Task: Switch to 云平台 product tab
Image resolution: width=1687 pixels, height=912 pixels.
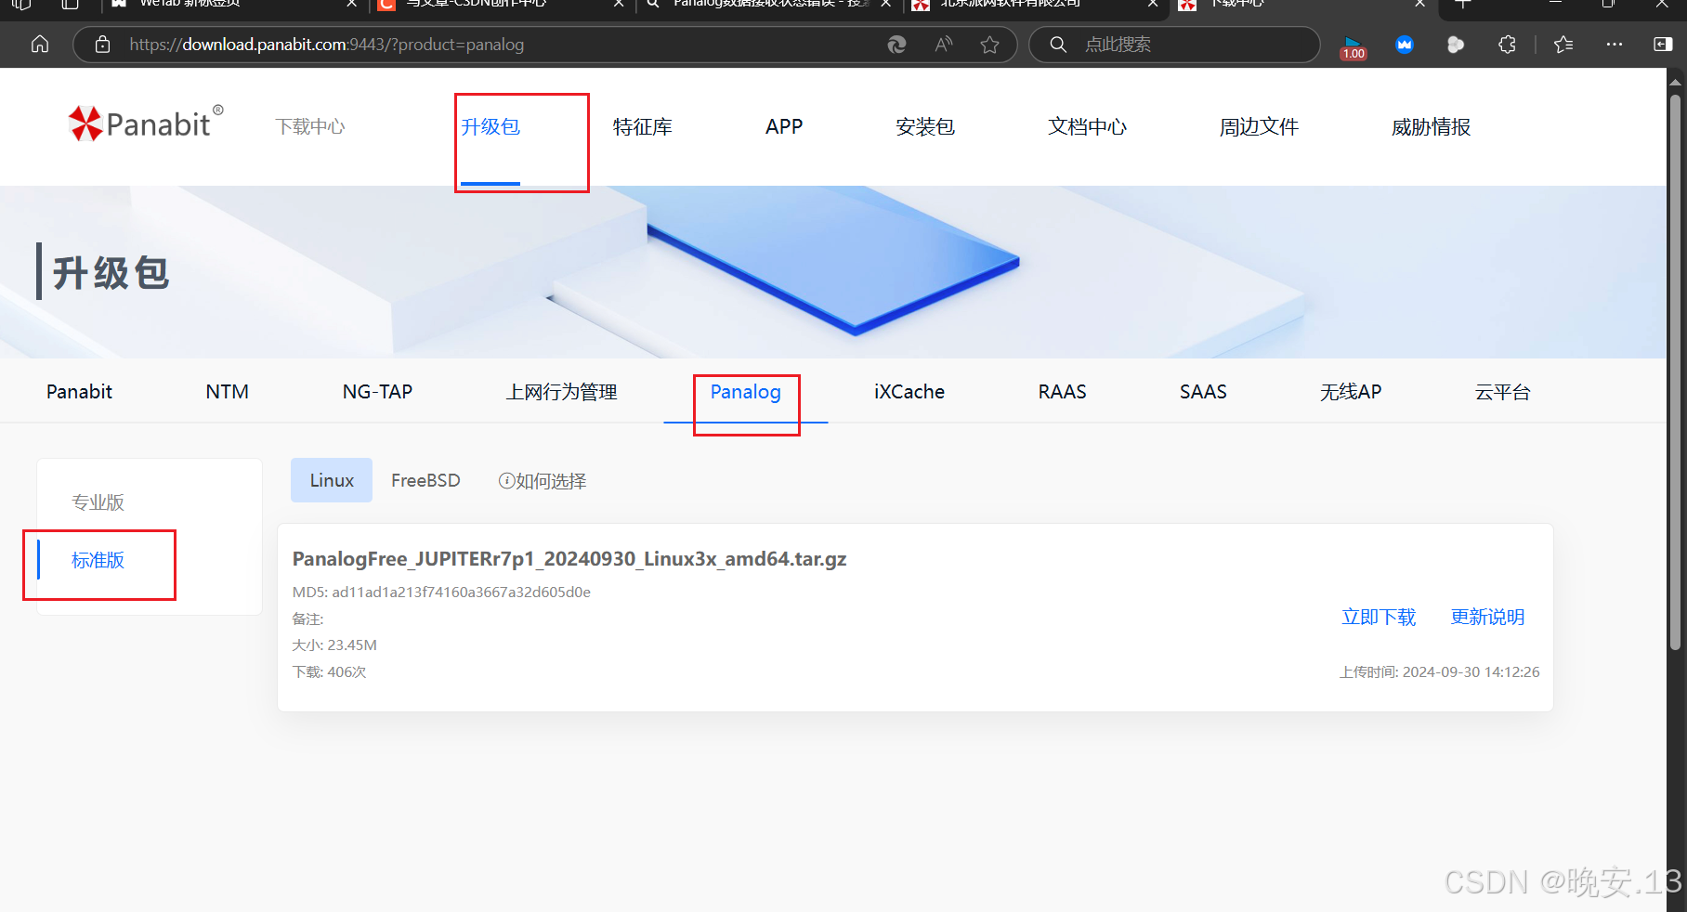Action: [1502, 391]
